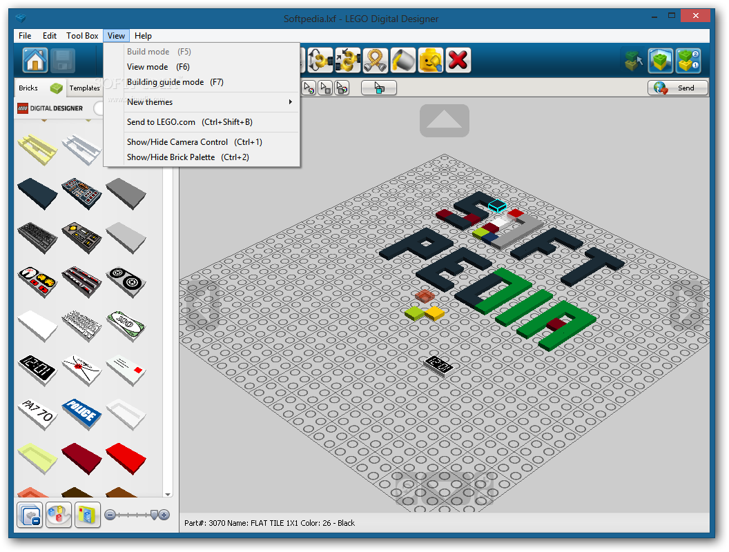This screenshot has height=552, width=729.
Task: Open the filter bricks by color button
Action: point(59,515)
